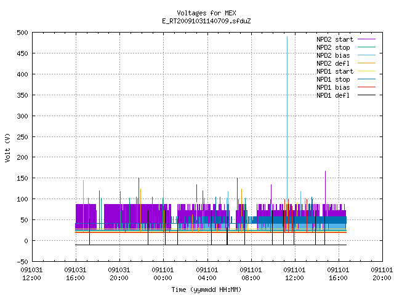The width and height of the screenshot is (394, 295).
Task: Click the "NPD1 start" legend label
Action: tap(335, 71)
